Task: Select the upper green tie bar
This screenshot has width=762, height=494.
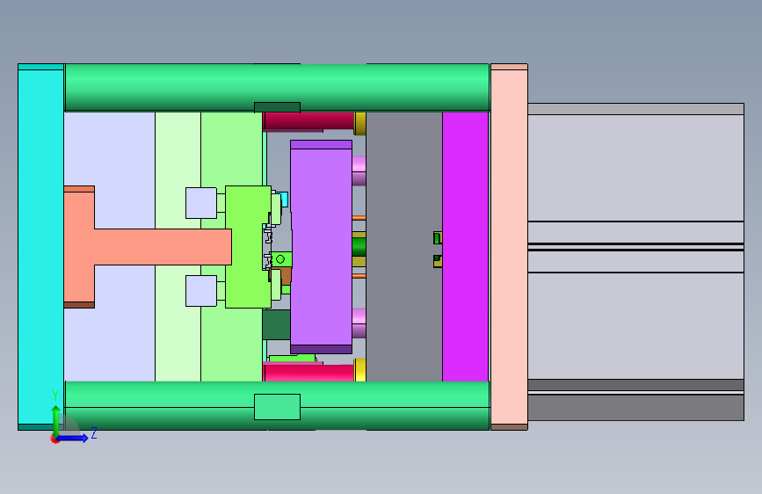Action: (x=277, y=88)
